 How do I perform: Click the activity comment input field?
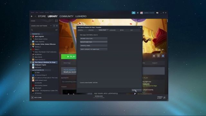tap(69, 82)
